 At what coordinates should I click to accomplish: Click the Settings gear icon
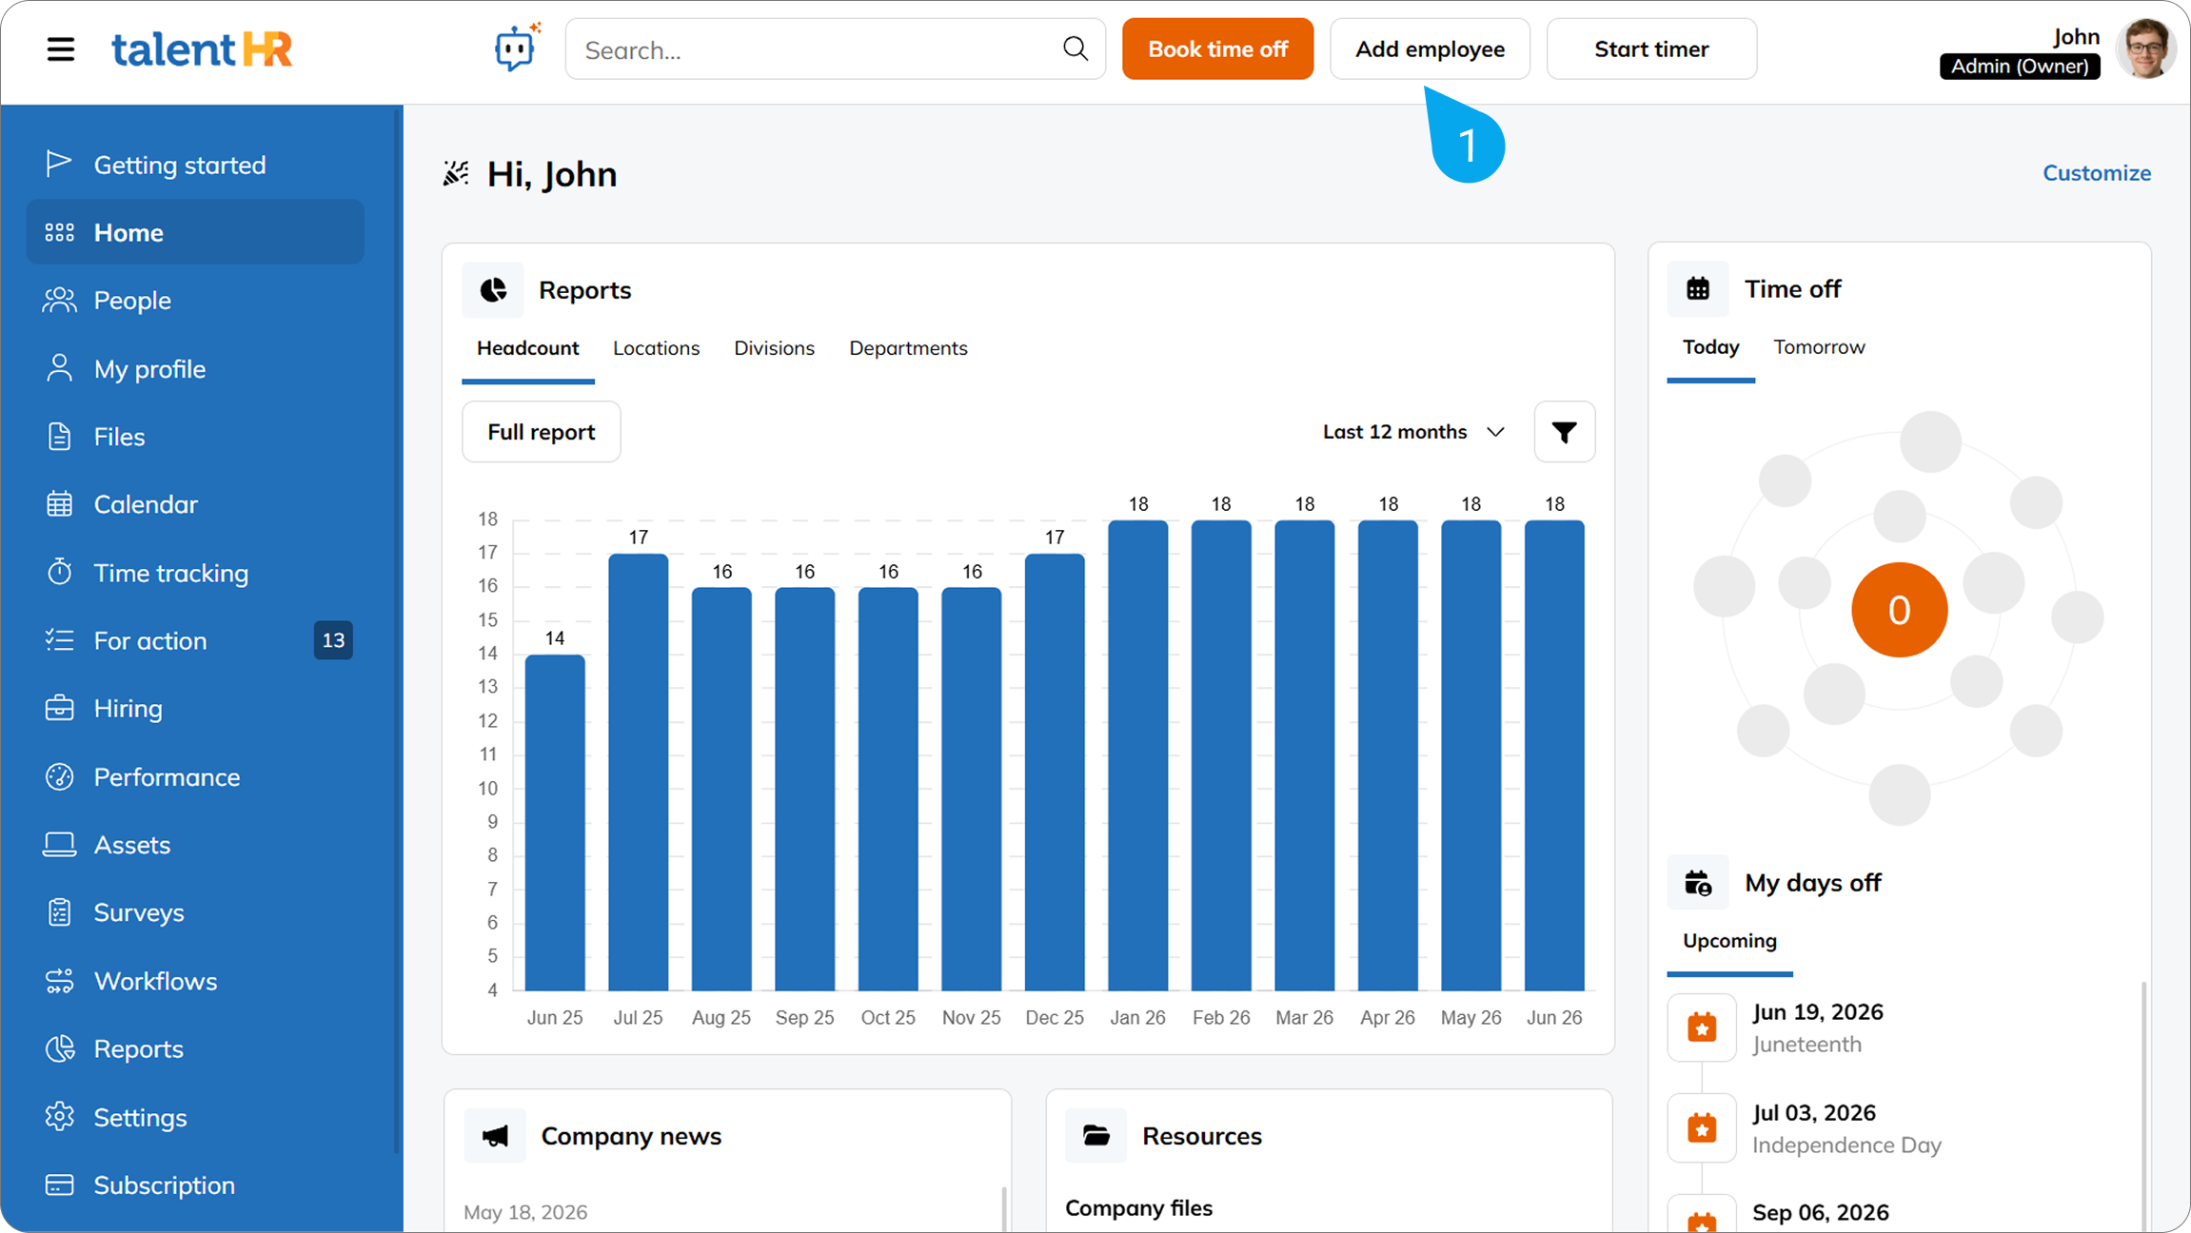coord(59,1117)
